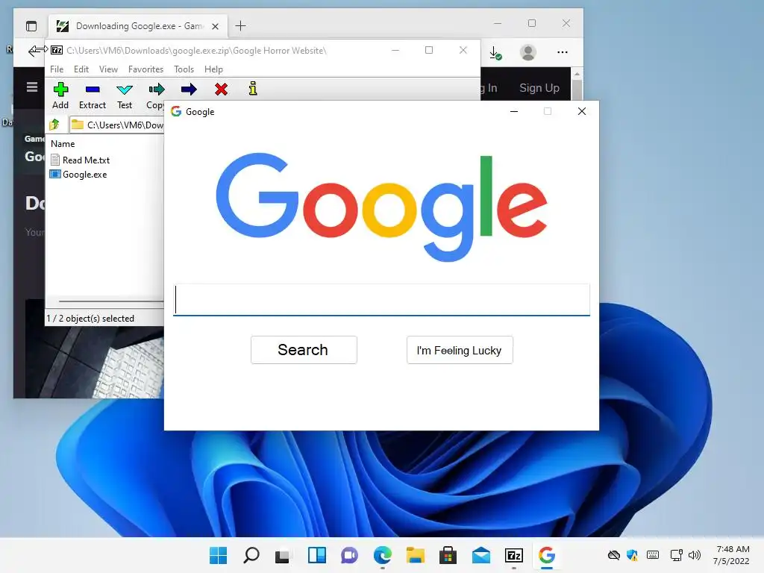Click the Name column header in 7-Zip
Viewport: 764px width, 573px height.
(x=63, y=144)
